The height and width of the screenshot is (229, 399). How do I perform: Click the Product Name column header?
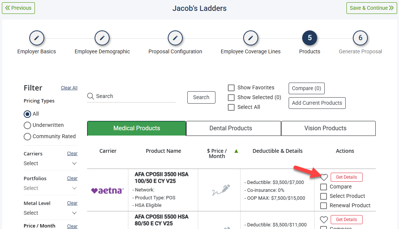pyautogui.click(x=163, y=151)
